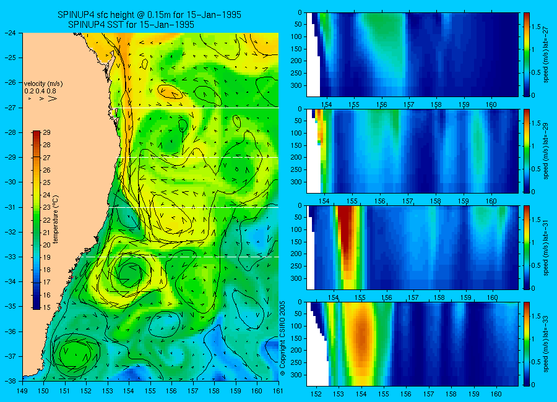Image resolution: width=557 pixels, height=402 pixels.
Task: Click the white dashed line at latitude -29
Action: pos(197,157)
